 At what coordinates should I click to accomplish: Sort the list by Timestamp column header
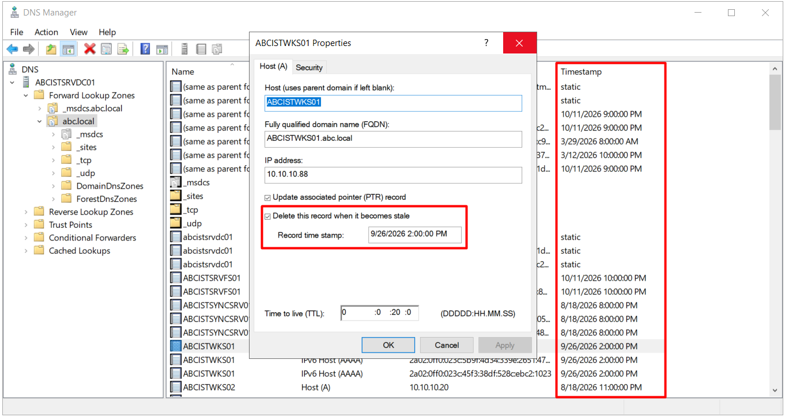click(x=581, y=72)
